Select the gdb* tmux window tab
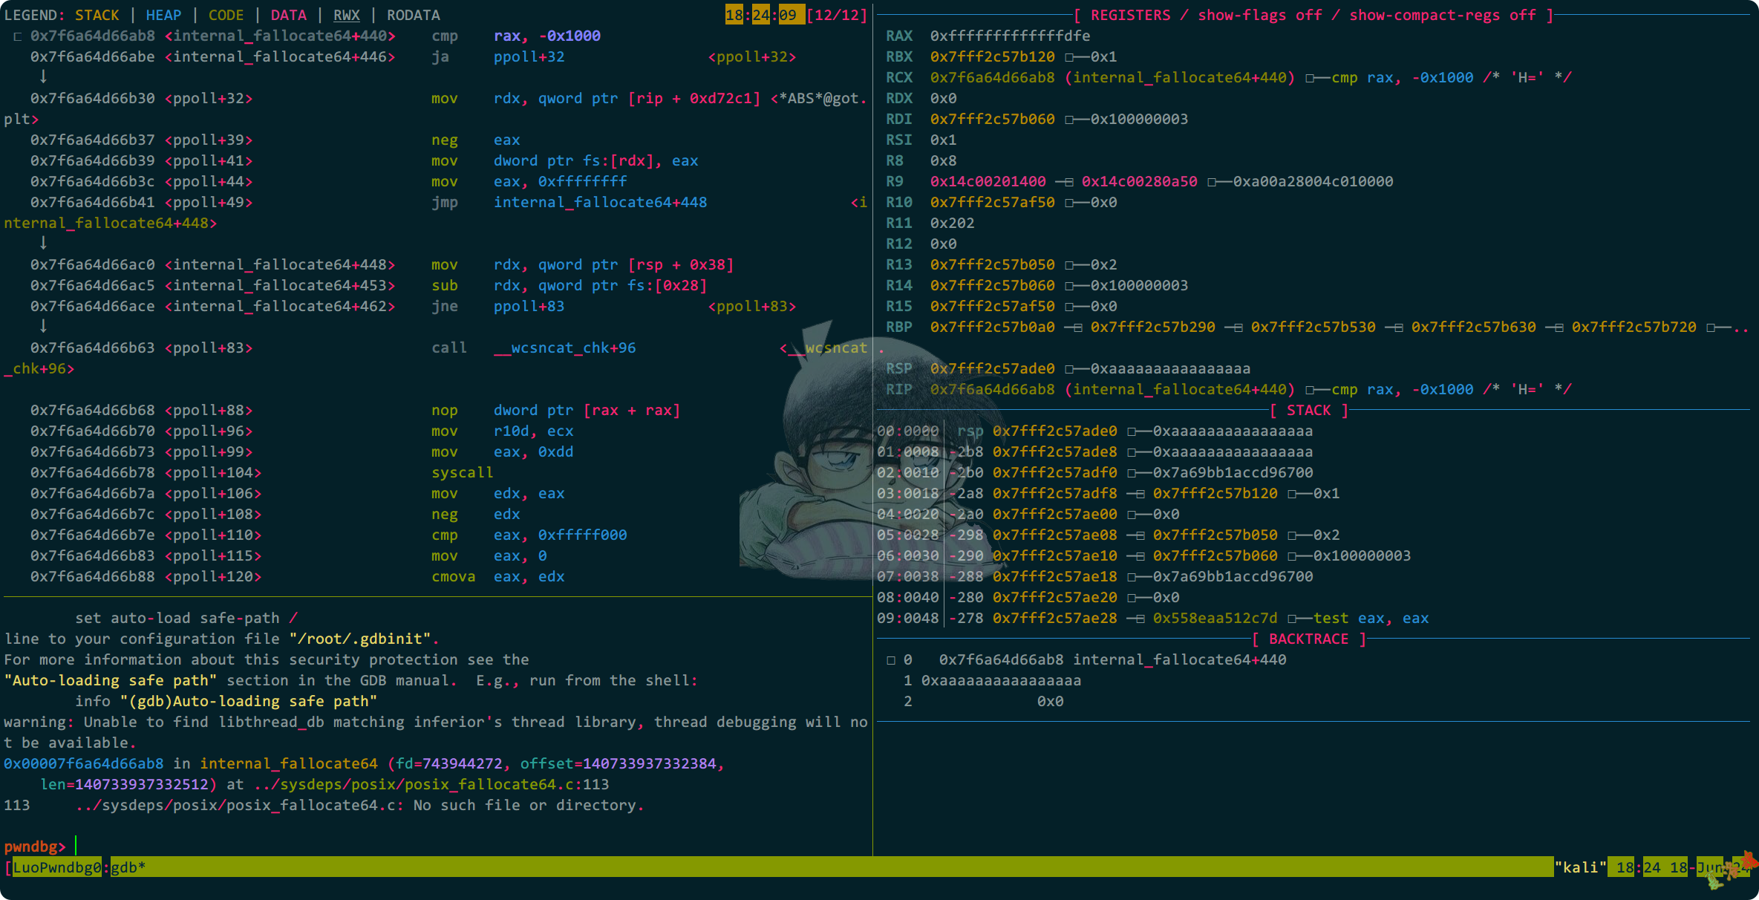 tap(128, 867)
